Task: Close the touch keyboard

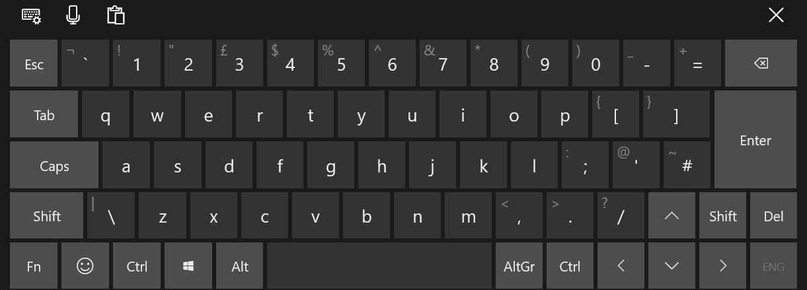Action: click(776, 15)
